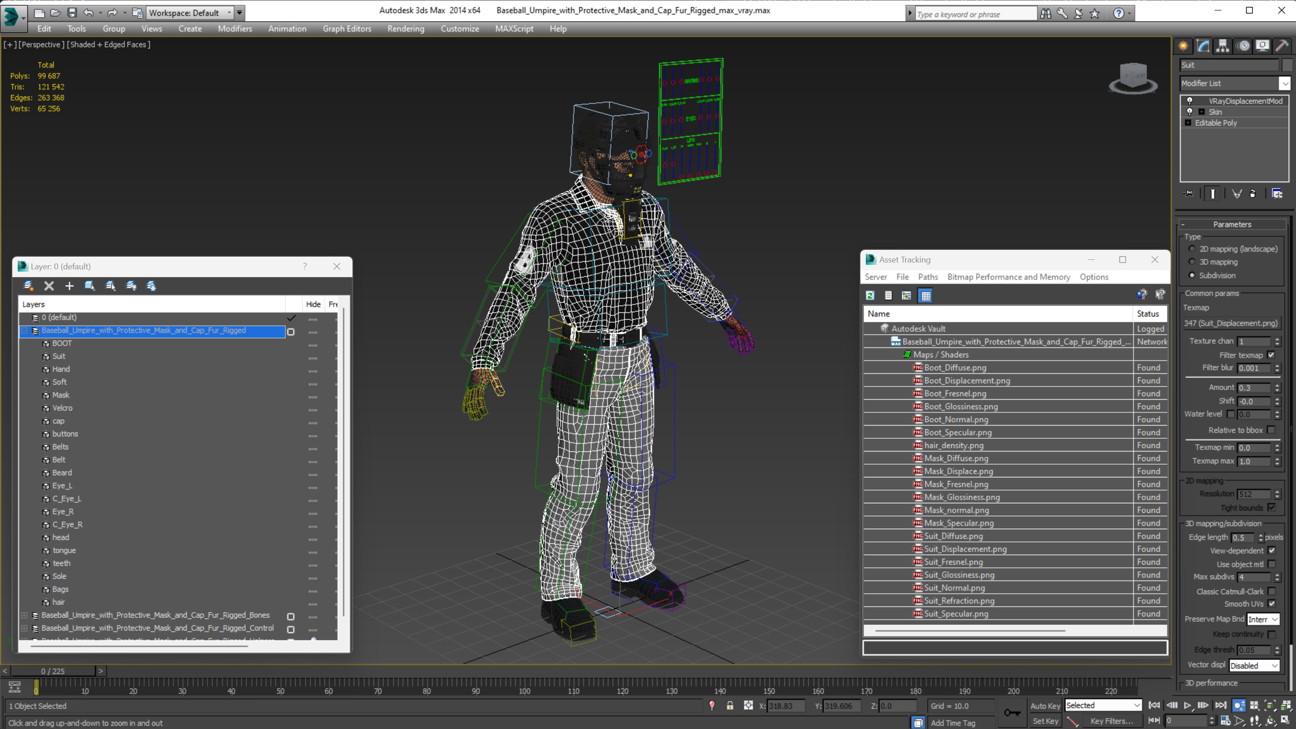Refresh the Asset Tracking list
This screenshot has height=729, width=1296.
point(870,295)
